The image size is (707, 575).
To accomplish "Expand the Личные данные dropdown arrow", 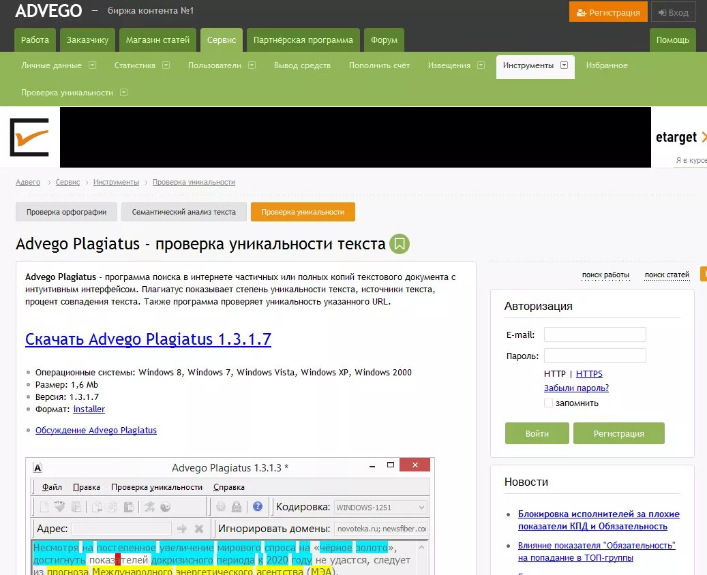I will 93,65.
